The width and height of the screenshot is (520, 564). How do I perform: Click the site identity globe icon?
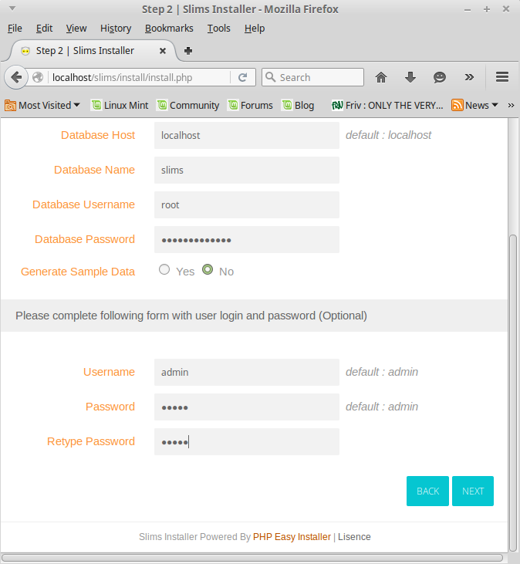click(x=38, y=77)
